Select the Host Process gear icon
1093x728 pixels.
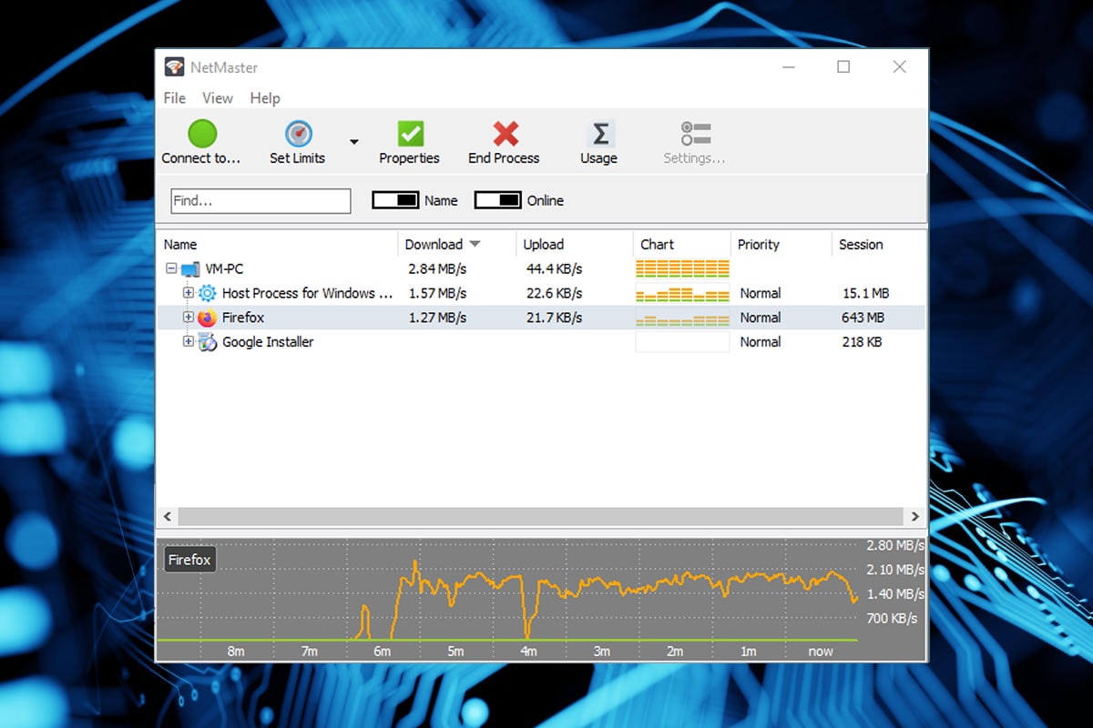(207, 293)
